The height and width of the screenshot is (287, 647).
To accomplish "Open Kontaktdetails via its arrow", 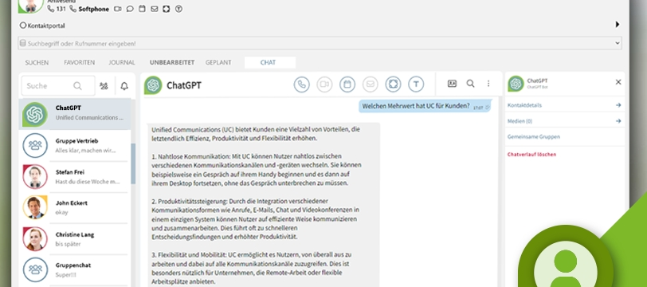I will point(618,105).
